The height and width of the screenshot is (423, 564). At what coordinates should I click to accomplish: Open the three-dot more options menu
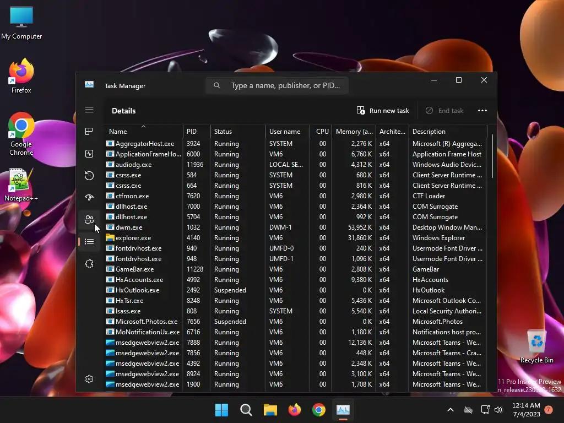tap(482, 110)
